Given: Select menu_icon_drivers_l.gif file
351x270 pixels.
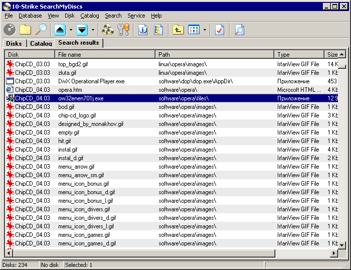Looking at the screenshot, I should pos(171,226).
